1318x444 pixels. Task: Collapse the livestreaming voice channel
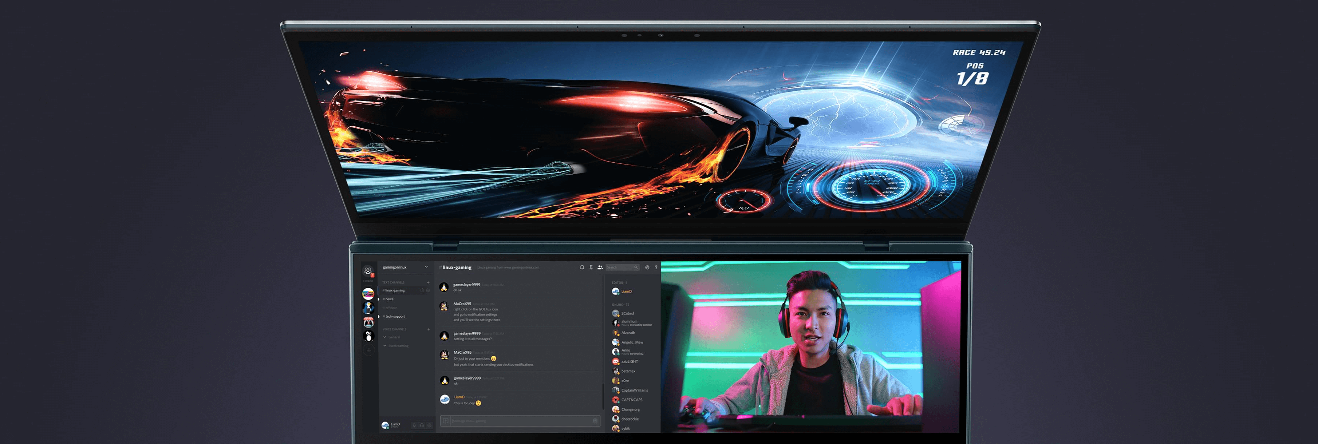tap(396, 346)
